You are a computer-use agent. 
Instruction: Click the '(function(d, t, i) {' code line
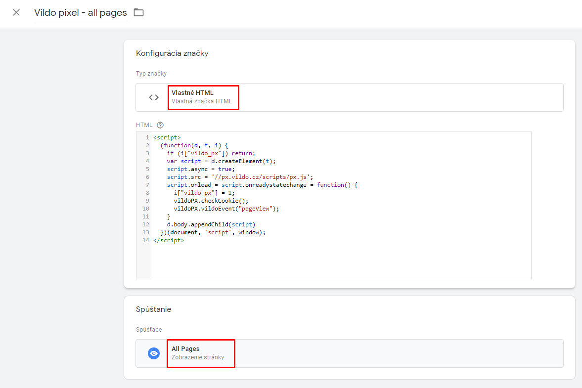click(194, 145)
